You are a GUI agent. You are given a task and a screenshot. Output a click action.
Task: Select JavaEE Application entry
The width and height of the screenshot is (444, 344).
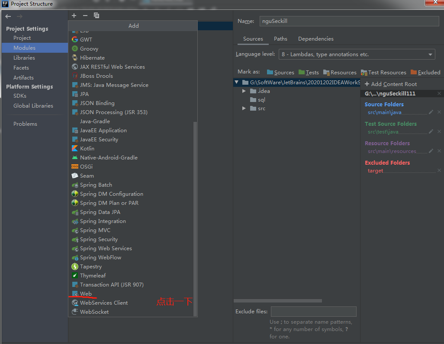[133, 131]
